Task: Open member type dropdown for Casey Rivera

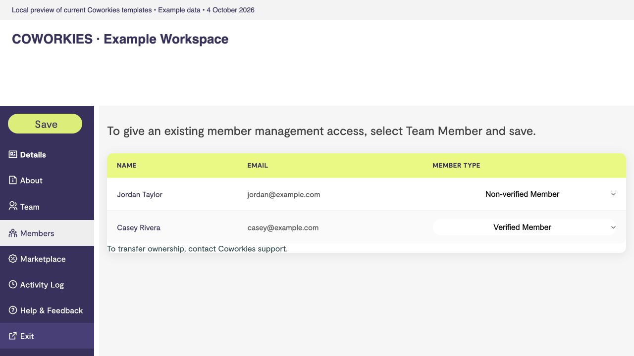Action: (525, 227)
